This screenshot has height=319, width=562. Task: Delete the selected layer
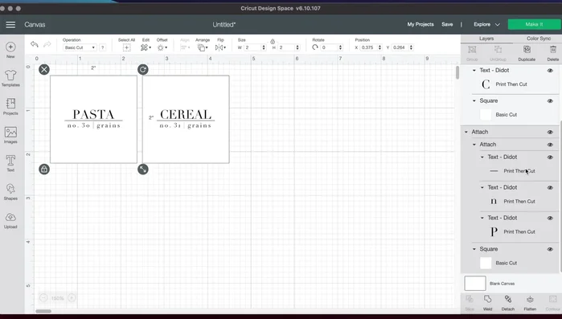(x=552, y=53)
